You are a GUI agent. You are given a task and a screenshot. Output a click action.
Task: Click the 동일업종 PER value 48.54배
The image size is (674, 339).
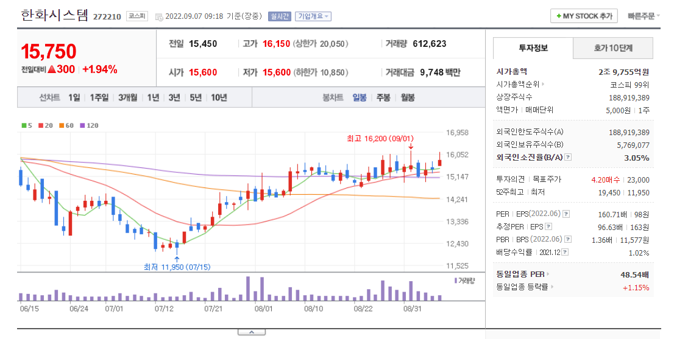(x=634, y=274)
